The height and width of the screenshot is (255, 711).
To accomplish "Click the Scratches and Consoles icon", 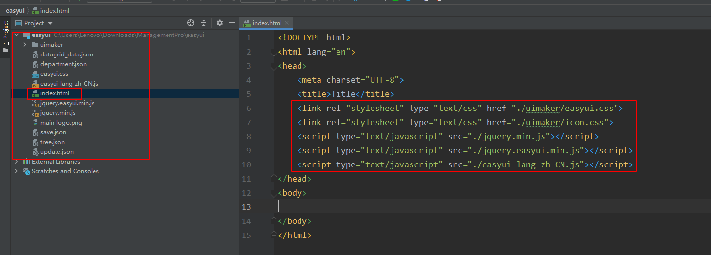I will coord(27,171).
